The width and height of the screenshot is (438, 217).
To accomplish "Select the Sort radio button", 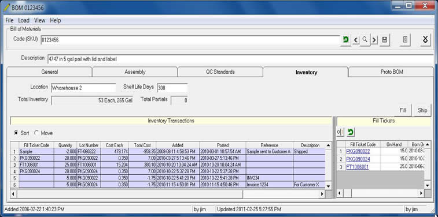I will pyautogui.click(x=16, y=133).
